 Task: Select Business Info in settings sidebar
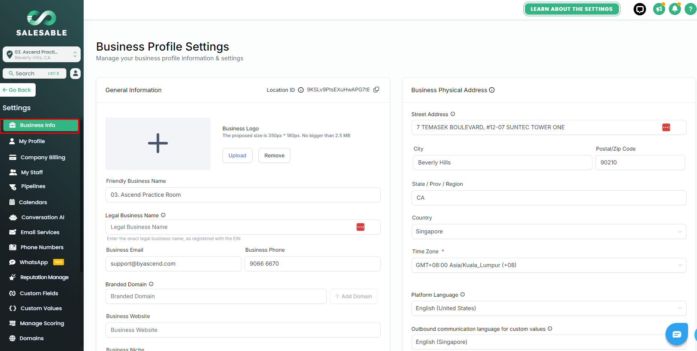coord(41,125)
